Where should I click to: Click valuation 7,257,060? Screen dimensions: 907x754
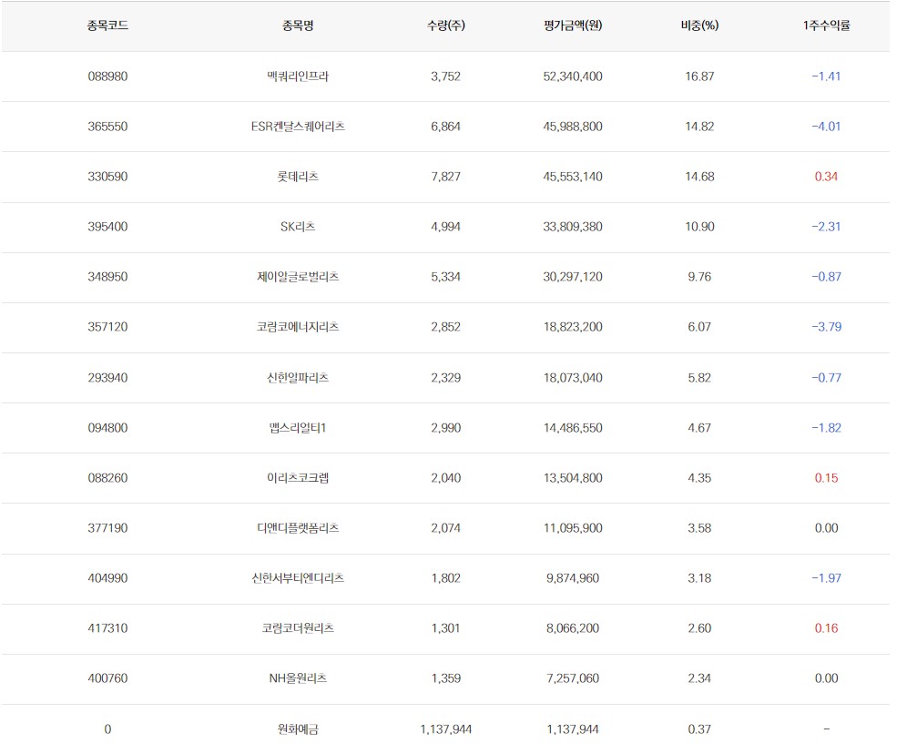click(573, 678)
